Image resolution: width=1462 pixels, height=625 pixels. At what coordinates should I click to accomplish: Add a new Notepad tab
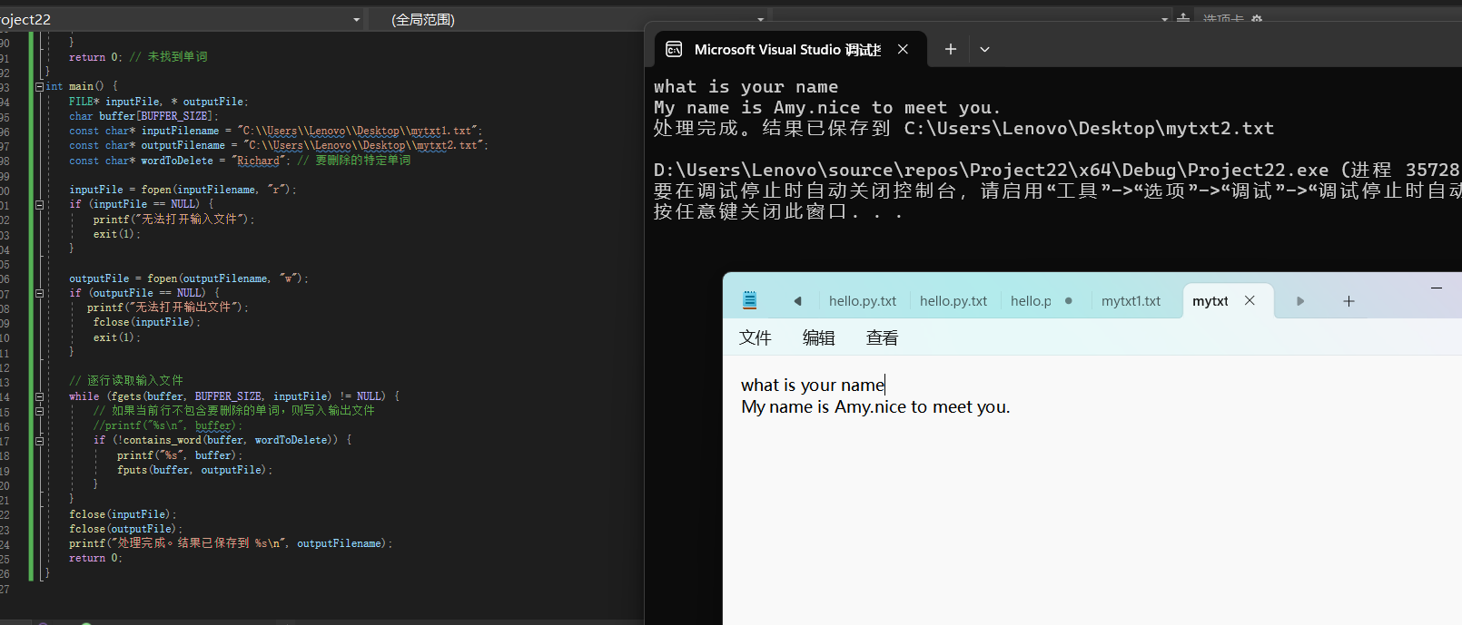(x=1348, y=301)
